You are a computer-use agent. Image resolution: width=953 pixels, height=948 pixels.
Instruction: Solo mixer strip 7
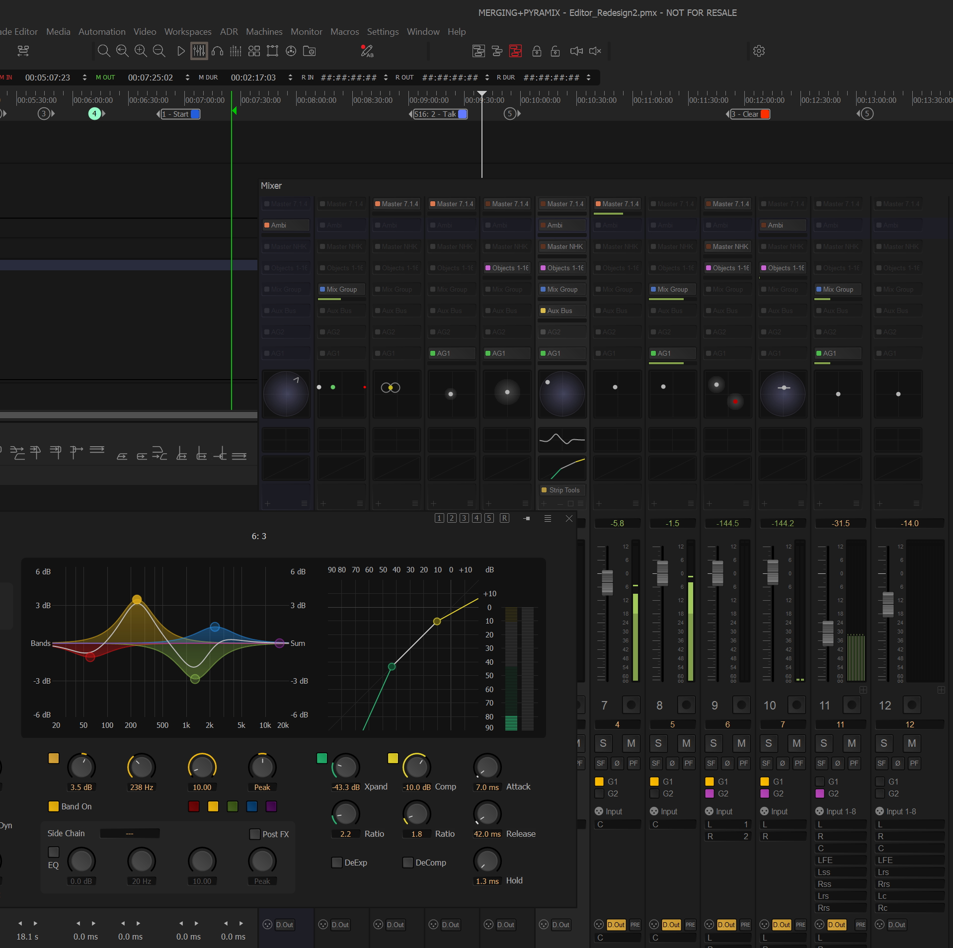(603, 743)
